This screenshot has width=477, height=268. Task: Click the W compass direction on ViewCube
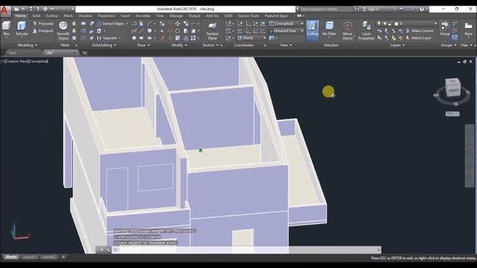point(436,95)
